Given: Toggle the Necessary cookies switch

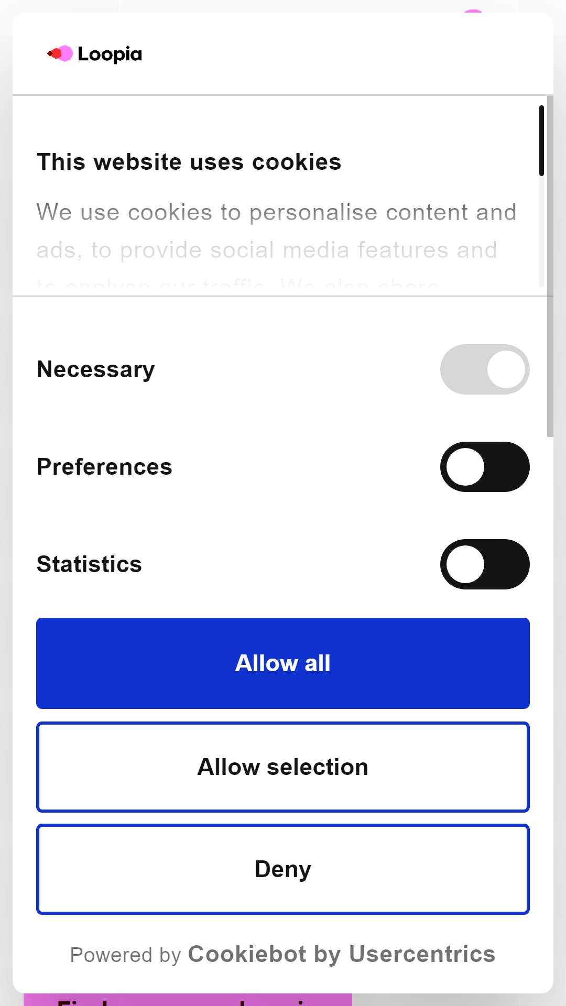Looking at the screenshot, I should [x=485, y=369].
